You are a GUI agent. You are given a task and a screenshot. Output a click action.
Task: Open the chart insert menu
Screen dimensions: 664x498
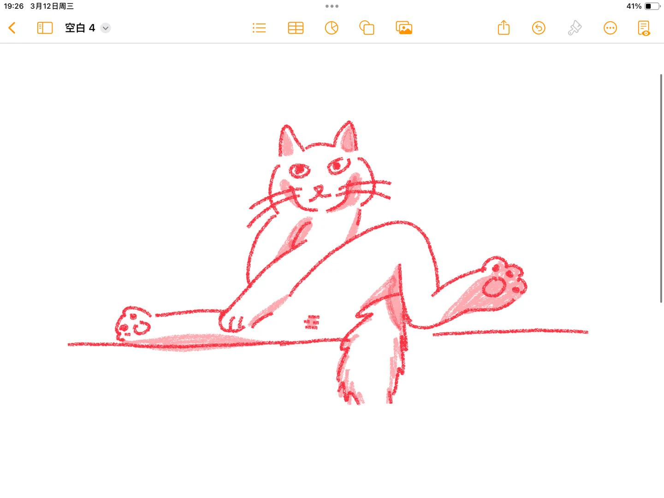332,28
